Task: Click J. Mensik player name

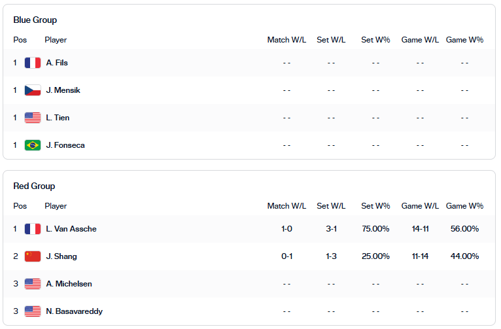Action: [x=63, y=90]
